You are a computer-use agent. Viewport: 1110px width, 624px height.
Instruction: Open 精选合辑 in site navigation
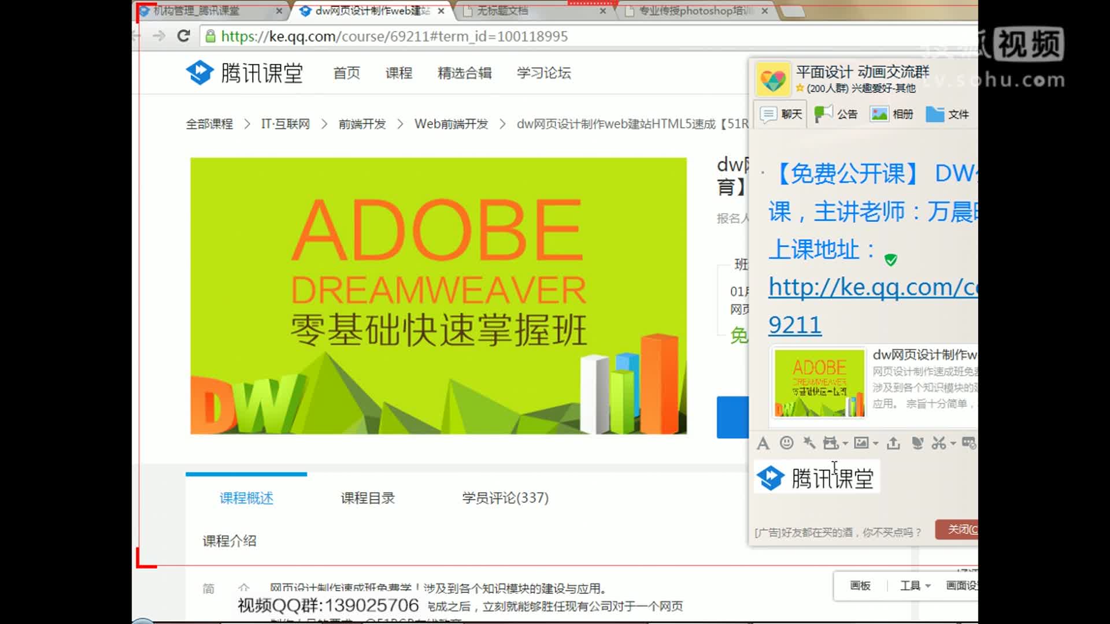(x=465, y=73)
